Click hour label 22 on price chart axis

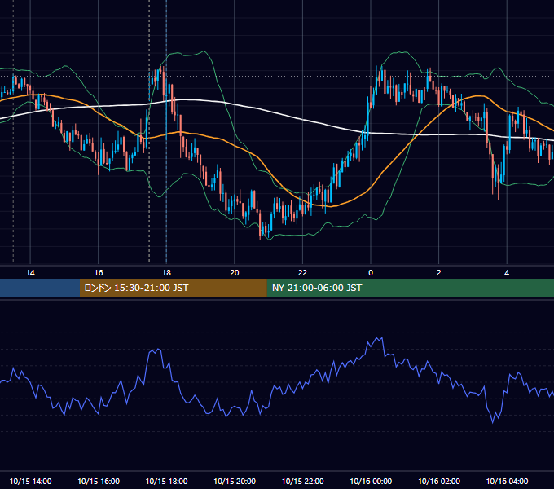[302, 273]
